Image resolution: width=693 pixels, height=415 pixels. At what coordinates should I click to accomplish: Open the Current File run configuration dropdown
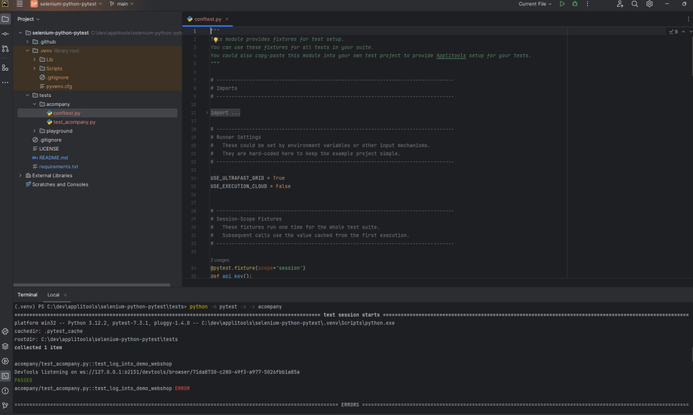535,4
